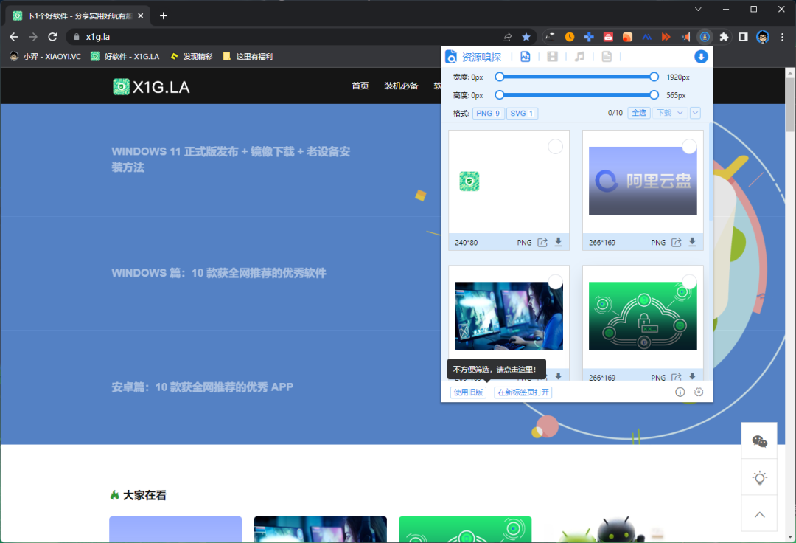Download the green cloud 266*169 image
This screenshot has height=543, width=796.
[692, 376]
